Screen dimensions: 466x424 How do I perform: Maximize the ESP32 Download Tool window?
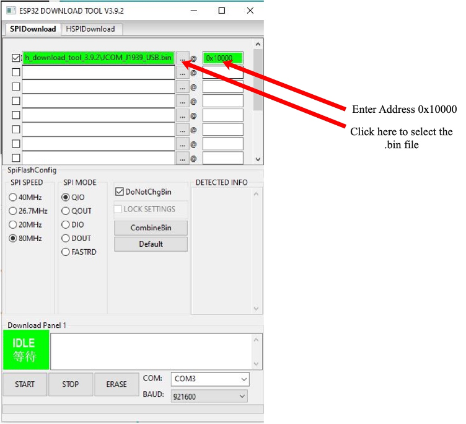(x=222, y=11)
